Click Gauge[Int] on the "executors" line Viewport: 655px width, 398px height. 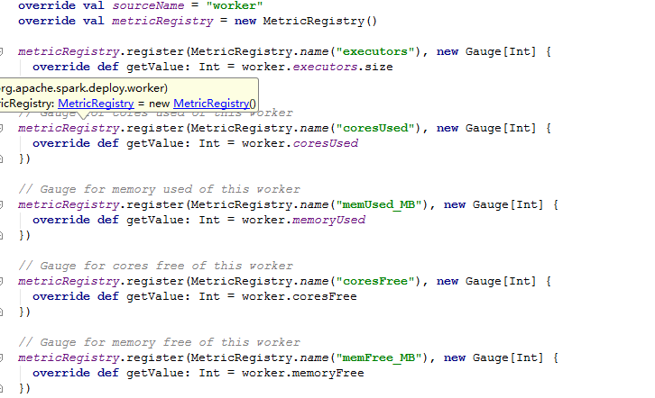(x=501, y=51)
